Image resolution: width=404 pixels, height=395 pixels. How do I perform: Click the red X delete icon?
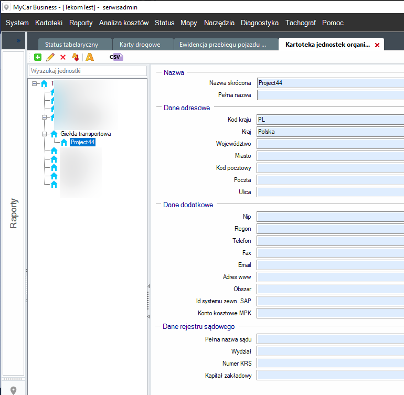[63, 57]
